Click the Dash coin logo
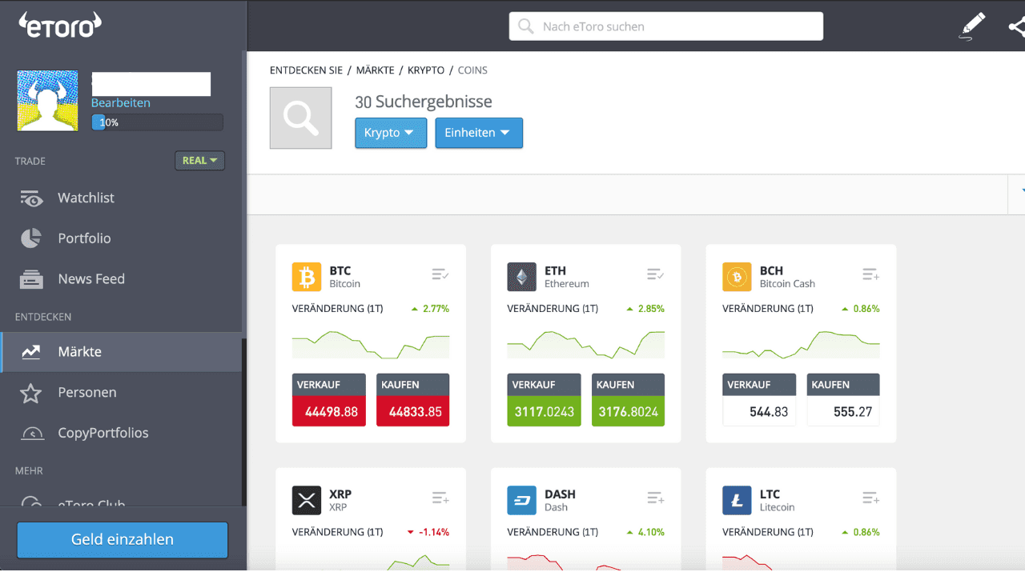The width and height of the screenshot is (1025, 576). [x=522, y=500]
